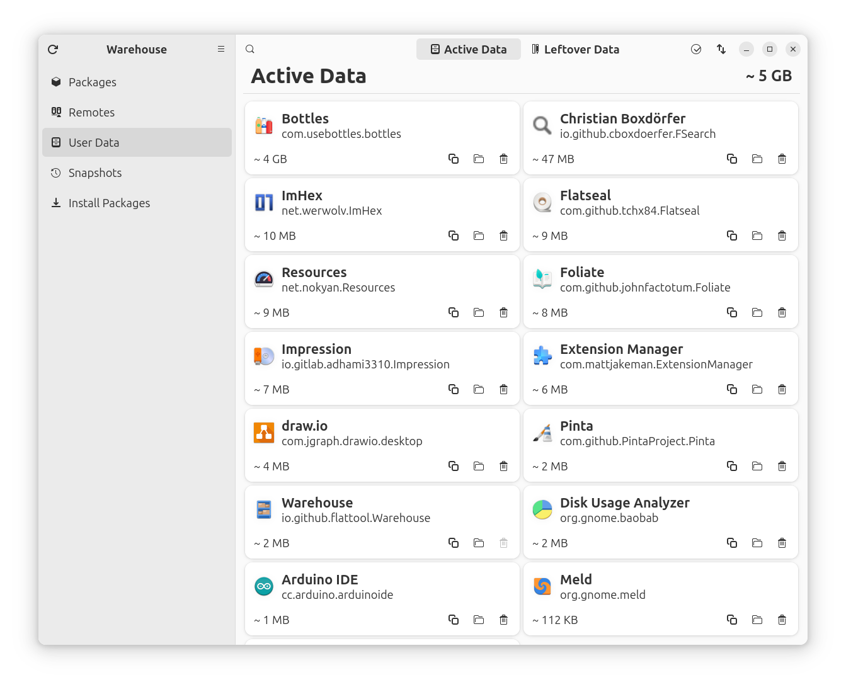The height and width of the screenshot is (687, 846).
Task: Click the Arduino IDE app icon
Action: 264,586
